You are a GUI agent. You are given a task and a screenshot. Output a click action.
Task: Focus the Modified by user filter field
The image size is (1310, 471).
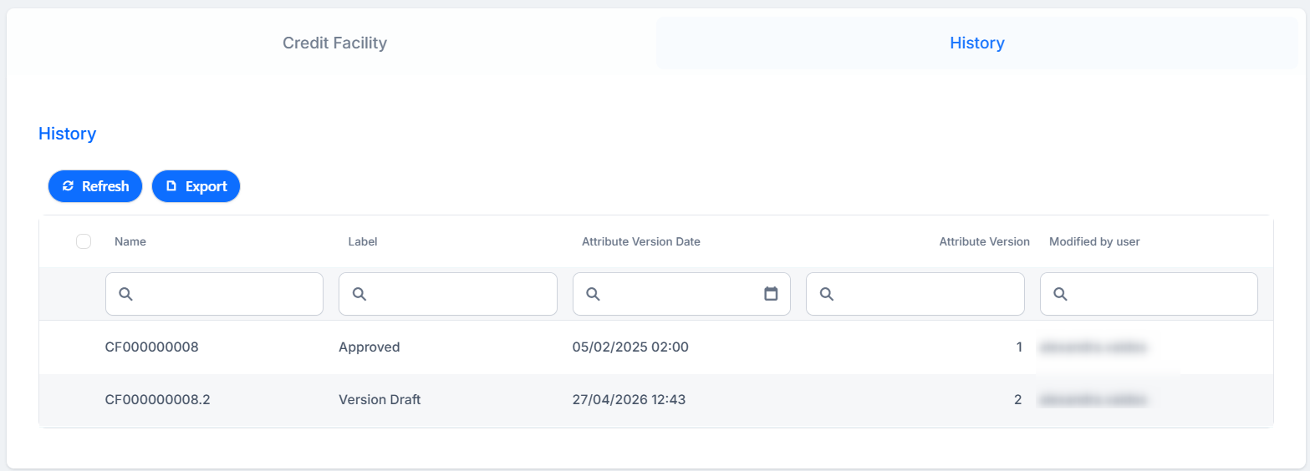pyautogui.click(x=1149, y=294)
